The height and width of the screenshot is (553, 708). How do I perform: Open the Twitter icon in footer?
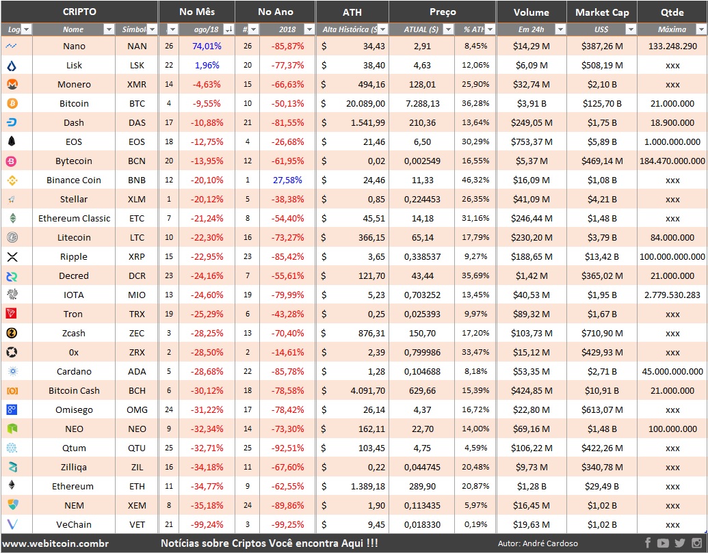(680, 543)
